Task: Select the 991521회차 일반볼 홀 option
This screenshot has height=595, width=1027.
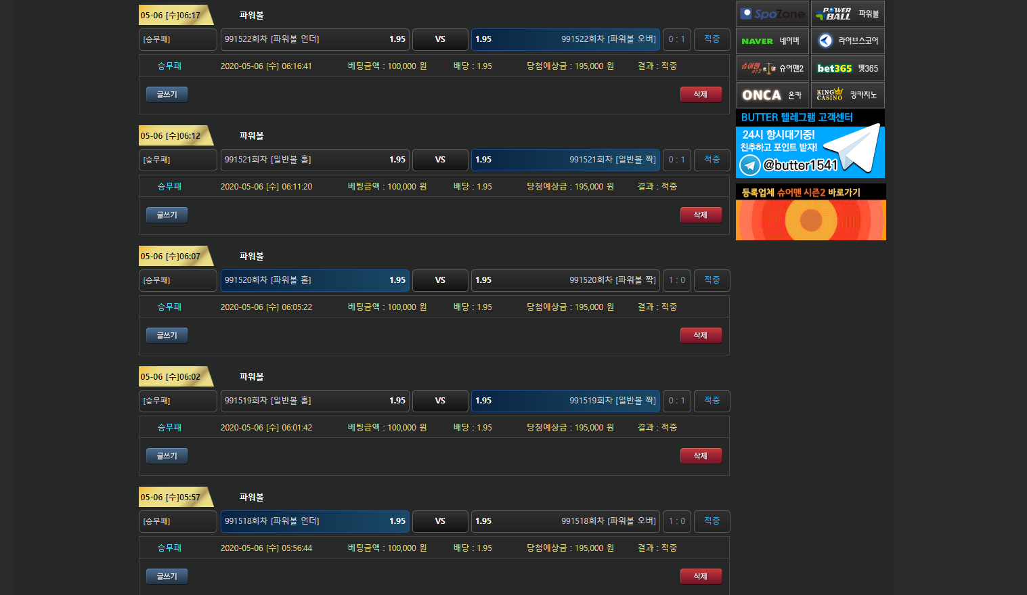Action: [315, 160]
